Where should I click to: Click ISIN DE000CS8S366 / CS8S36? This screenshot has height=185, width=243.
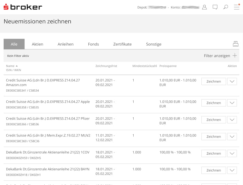[22, 124]
